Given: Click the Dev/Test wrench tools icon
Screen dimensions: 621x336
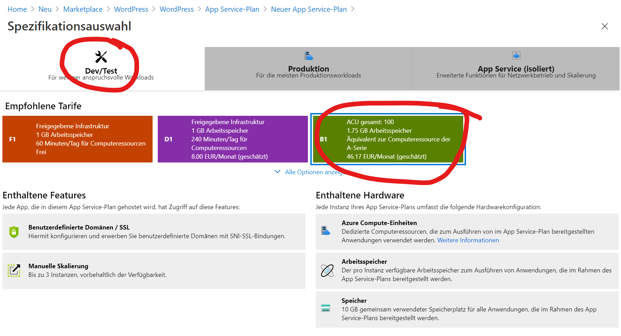Looking at the screenshot, I should (x=101, y=57).
